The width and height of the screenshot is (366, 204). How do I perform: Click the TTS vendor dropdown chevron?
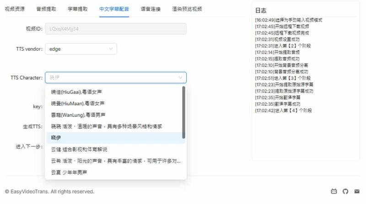pyautogui.click(x=111, y=49)
